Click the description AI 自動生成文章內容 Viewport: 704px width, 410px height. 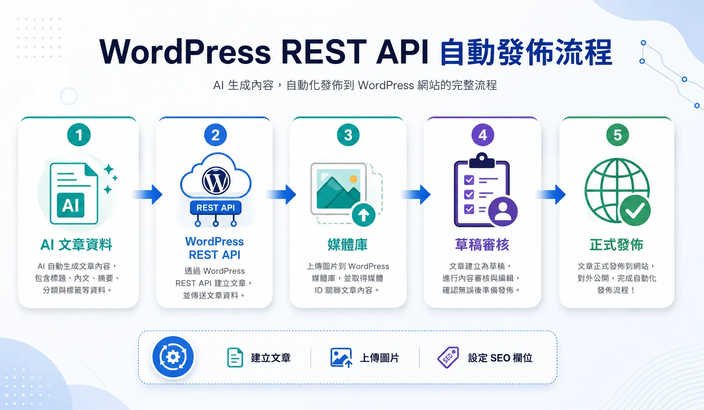point(78,278)
